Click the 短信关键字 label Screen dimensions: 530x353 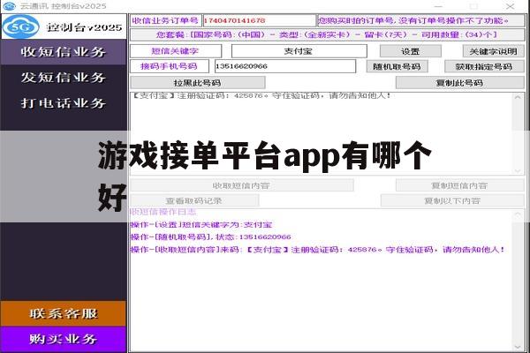click(175, 51)
